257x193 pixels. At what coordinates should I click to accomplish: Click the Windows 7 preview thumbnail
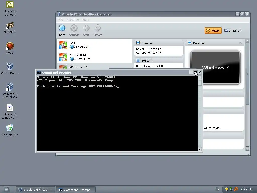pyautogui.click(x=215, y=67)
